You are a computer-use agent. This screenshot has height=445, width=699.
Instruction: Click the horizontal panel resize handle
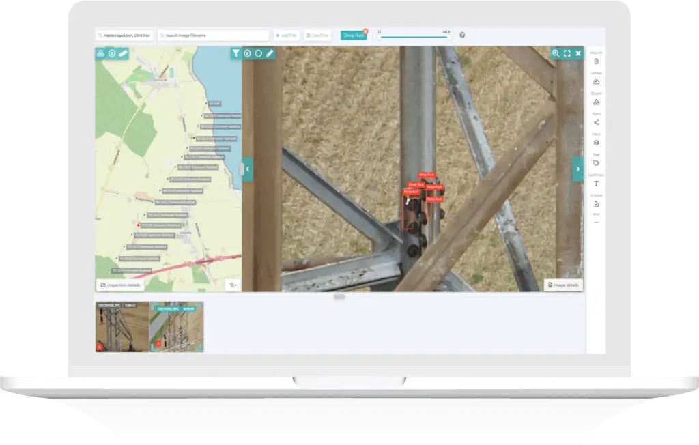coord(339,296)
